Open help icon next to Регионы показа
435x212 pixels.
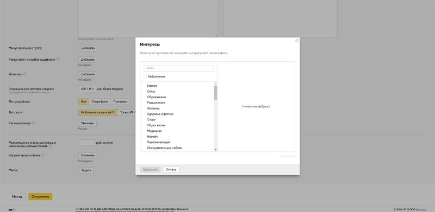[x=33, y=123]
